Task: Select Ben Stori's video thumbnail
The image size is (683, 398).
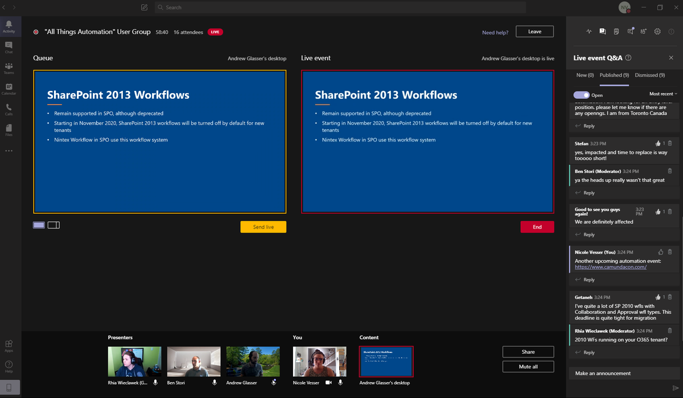Action: pyautogui.click(x=194, y=362)
